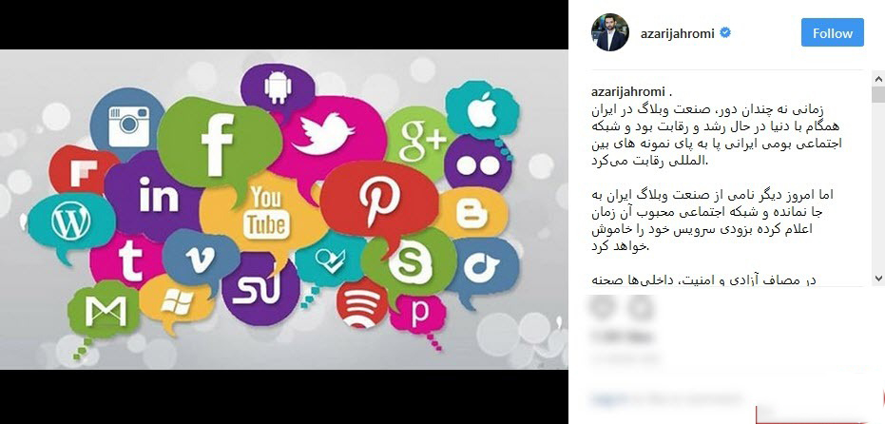The width and height of the screenshot is (885, 424).
Task: Click the Instagram camera bubble
Action: click(128, 125)
